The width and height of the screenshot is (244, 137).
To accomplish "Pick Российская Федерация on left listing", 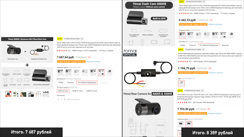I will (87, 82).
